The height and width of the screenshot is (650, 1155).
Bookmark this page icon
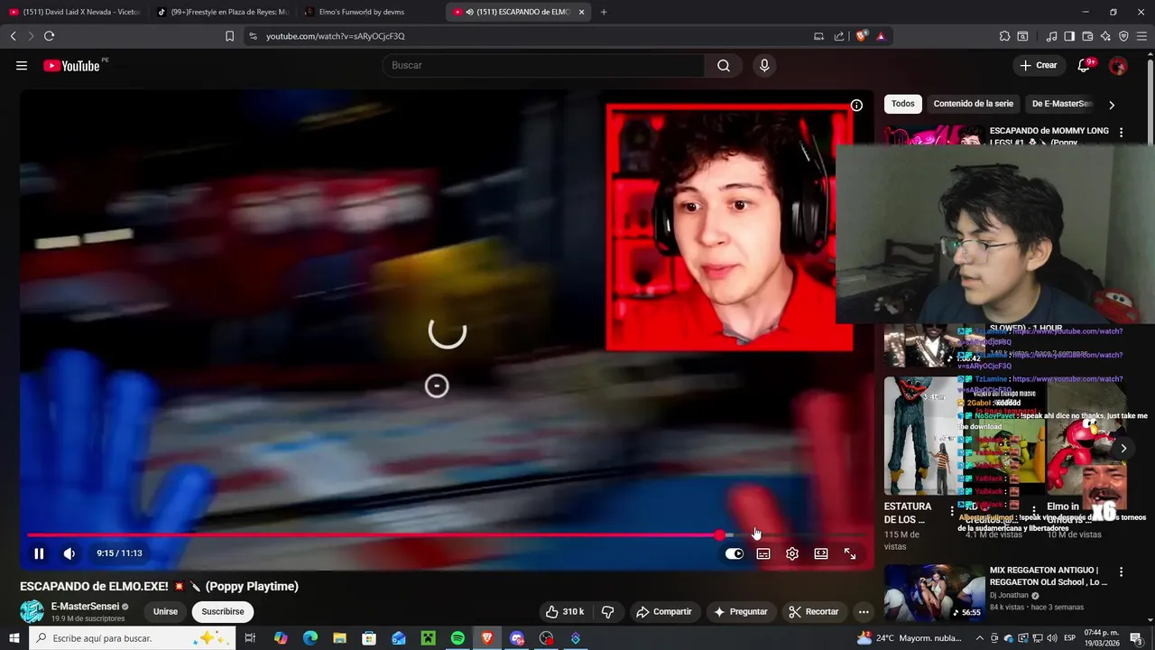tap(229, 36)
